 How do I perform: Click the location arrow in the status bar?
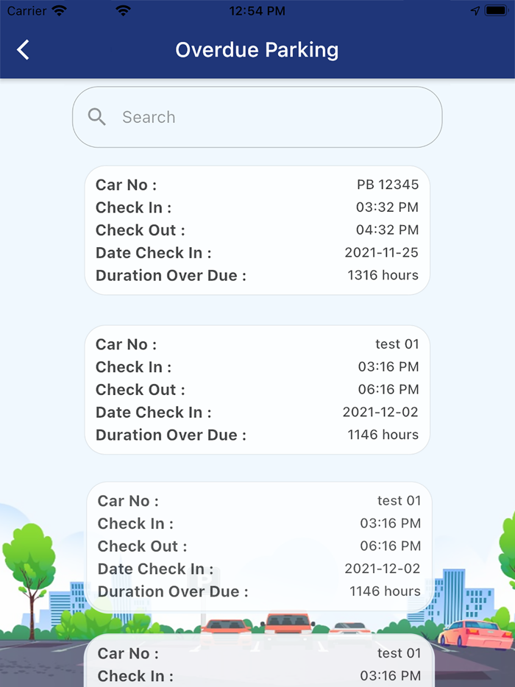pyautogui.click(x=474, y=11)
